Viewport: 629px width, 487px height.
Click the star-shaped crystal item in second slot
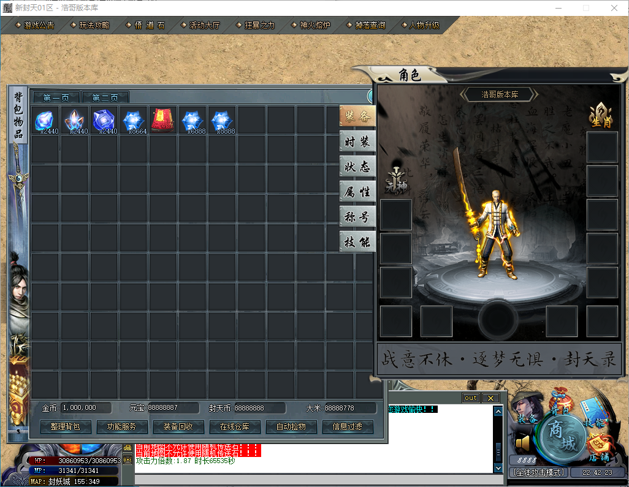coord(75,120)
